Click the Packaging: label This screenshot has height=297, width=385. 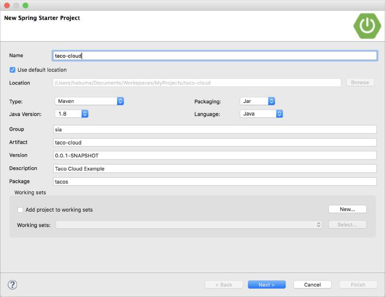tap(208, 101)
